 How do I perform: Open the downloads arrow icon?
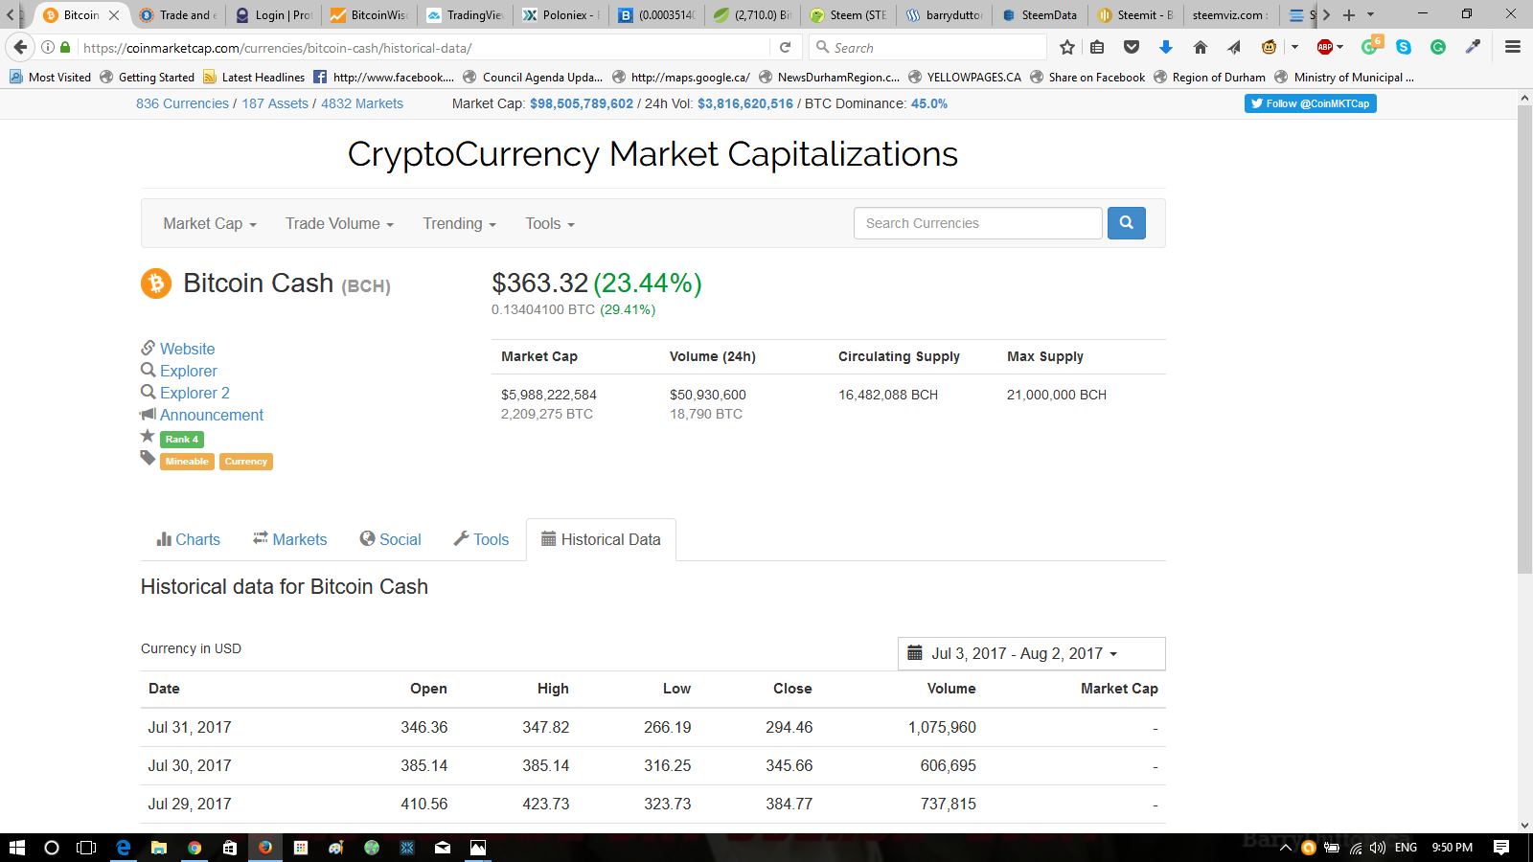(1166, 47)
